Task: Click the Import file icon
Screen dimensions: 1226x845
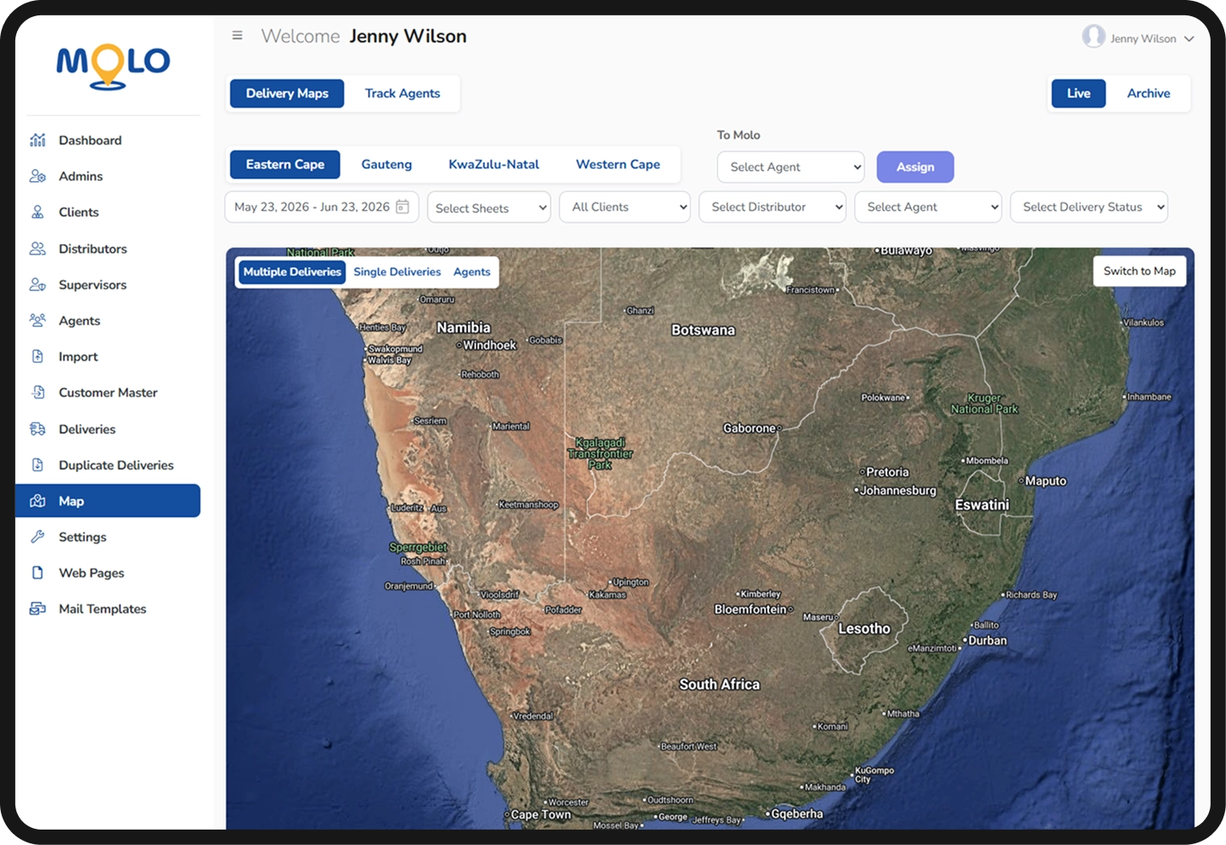Action: (x=38, y=356)
